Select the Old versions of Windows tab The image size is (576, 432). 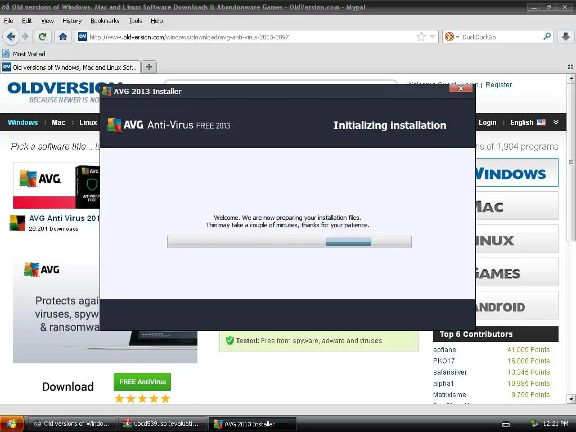(x=70, y=67)
